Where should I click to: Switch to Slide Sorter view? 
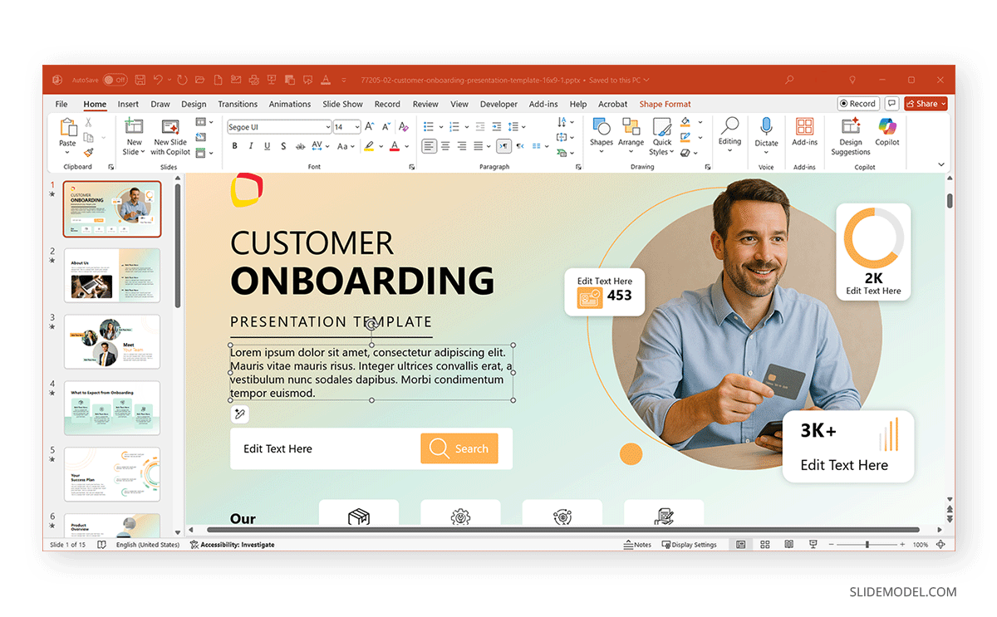(765, 545)
